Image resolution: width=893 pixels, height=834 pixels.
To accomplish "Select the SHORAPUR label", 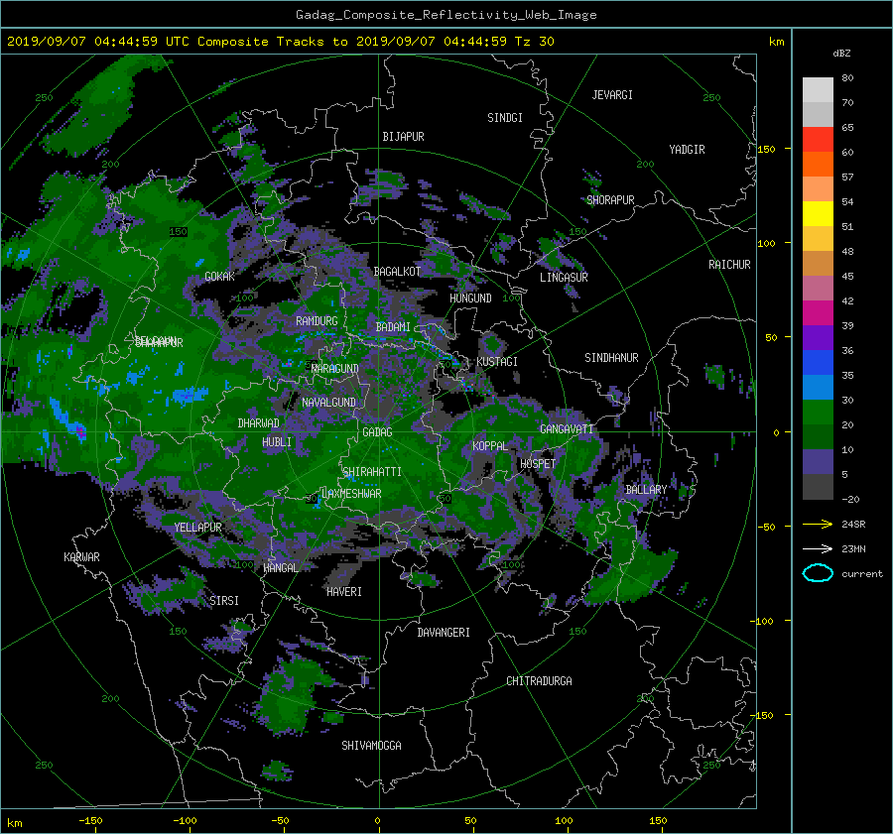I will pyautogui.click(x=610, y=200).
